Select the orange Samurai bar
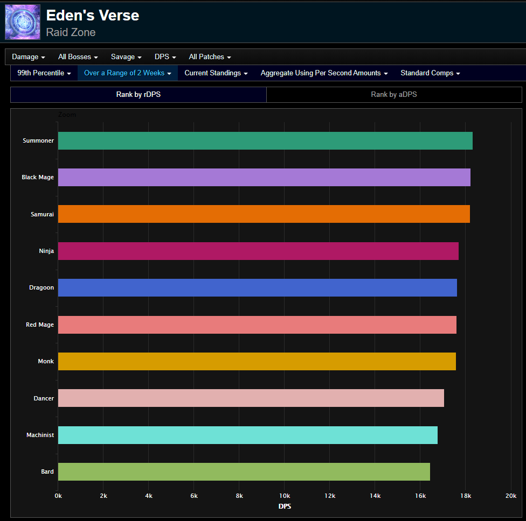 point(264,214)
